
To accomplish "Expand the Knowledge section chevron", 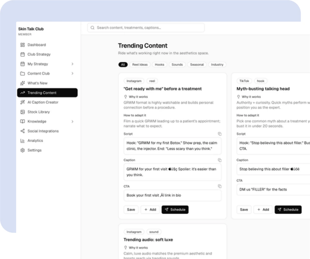I will pos(72,121).
